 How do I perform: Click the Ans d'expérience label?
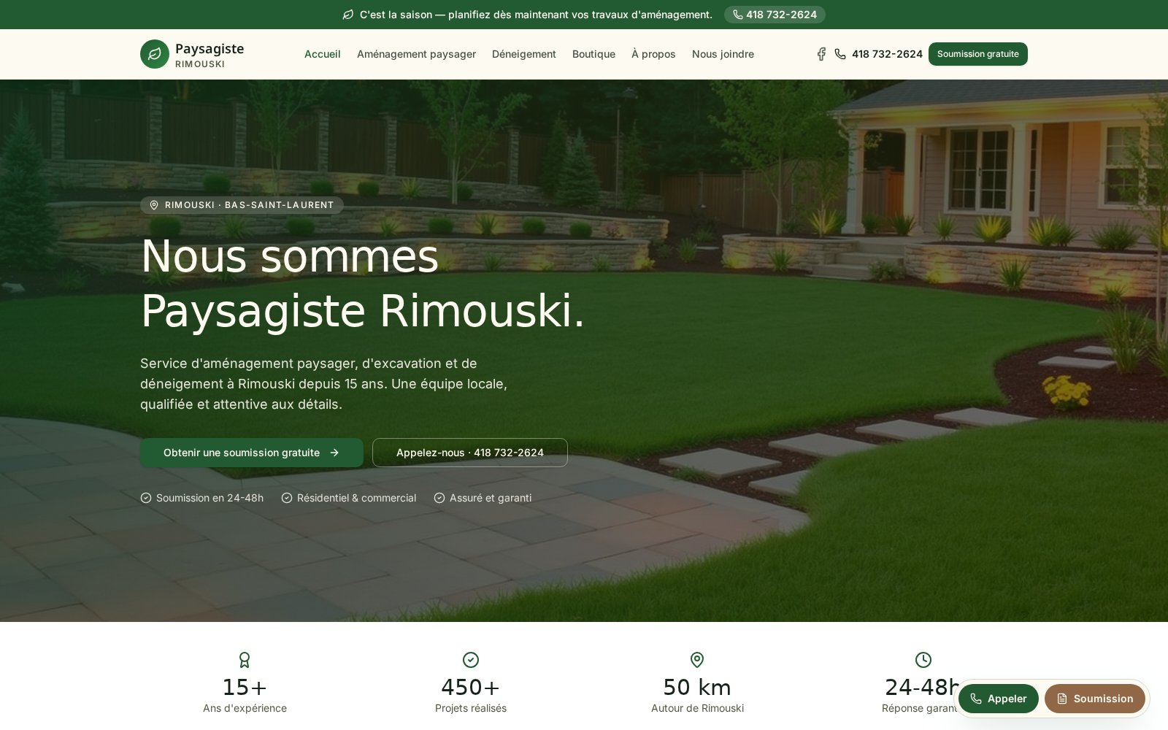[245, 708]
